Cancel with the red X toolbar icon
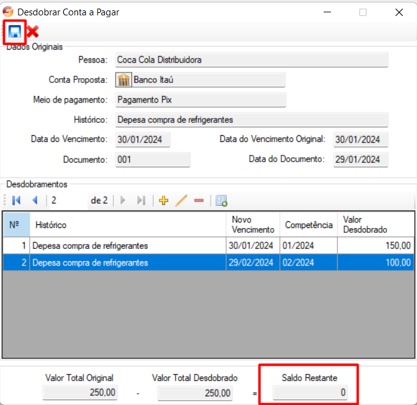Viewport: 417px width, 405px height. click(33, 32)
